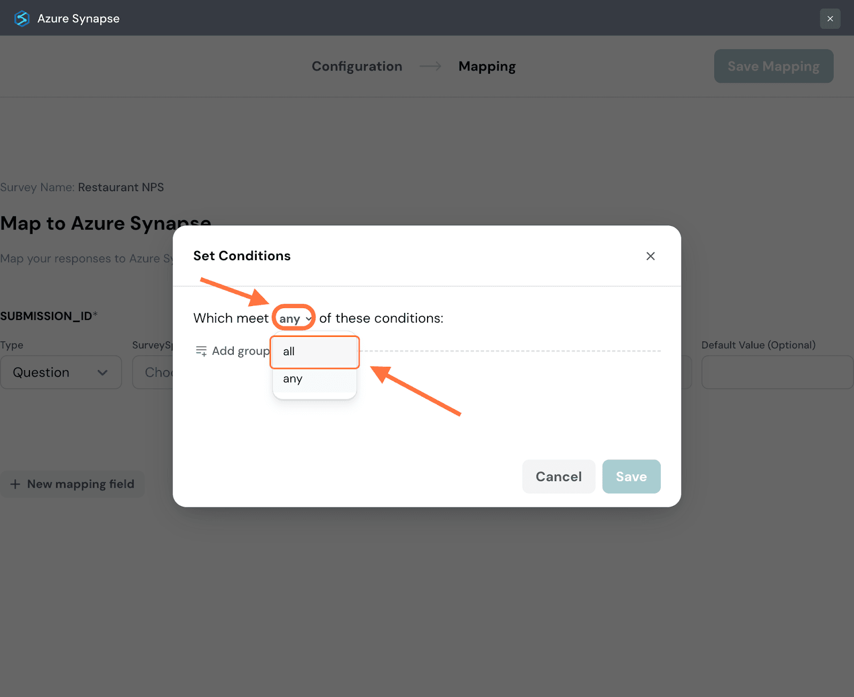
Task: Open the Question type dropdown
Action: coord(61,372)
